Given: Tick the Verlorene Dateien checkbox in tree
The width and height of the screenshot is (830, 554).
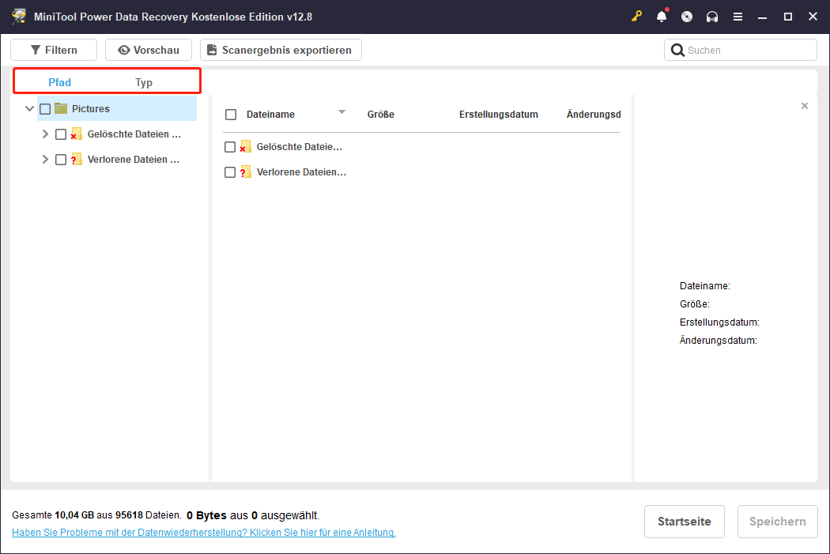Looking at the screenshot, I should (x=61, y=160).
